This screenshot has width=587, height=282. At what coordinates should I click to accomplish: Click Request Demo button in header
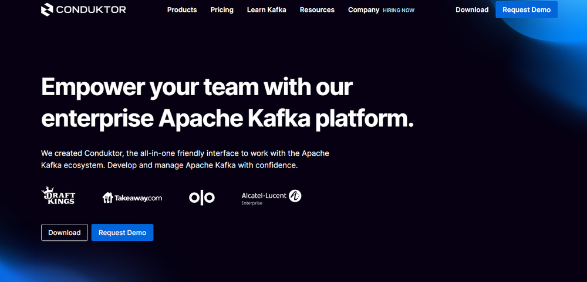click(x=527, y=10)
